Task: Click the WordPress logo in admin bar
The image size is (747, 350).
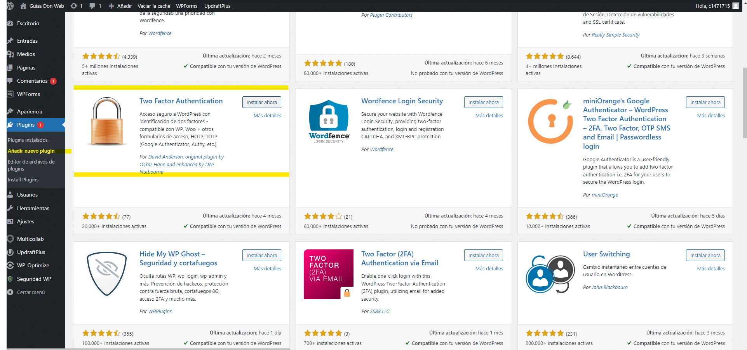Action: pyautogui.click(x=10, y=6)
